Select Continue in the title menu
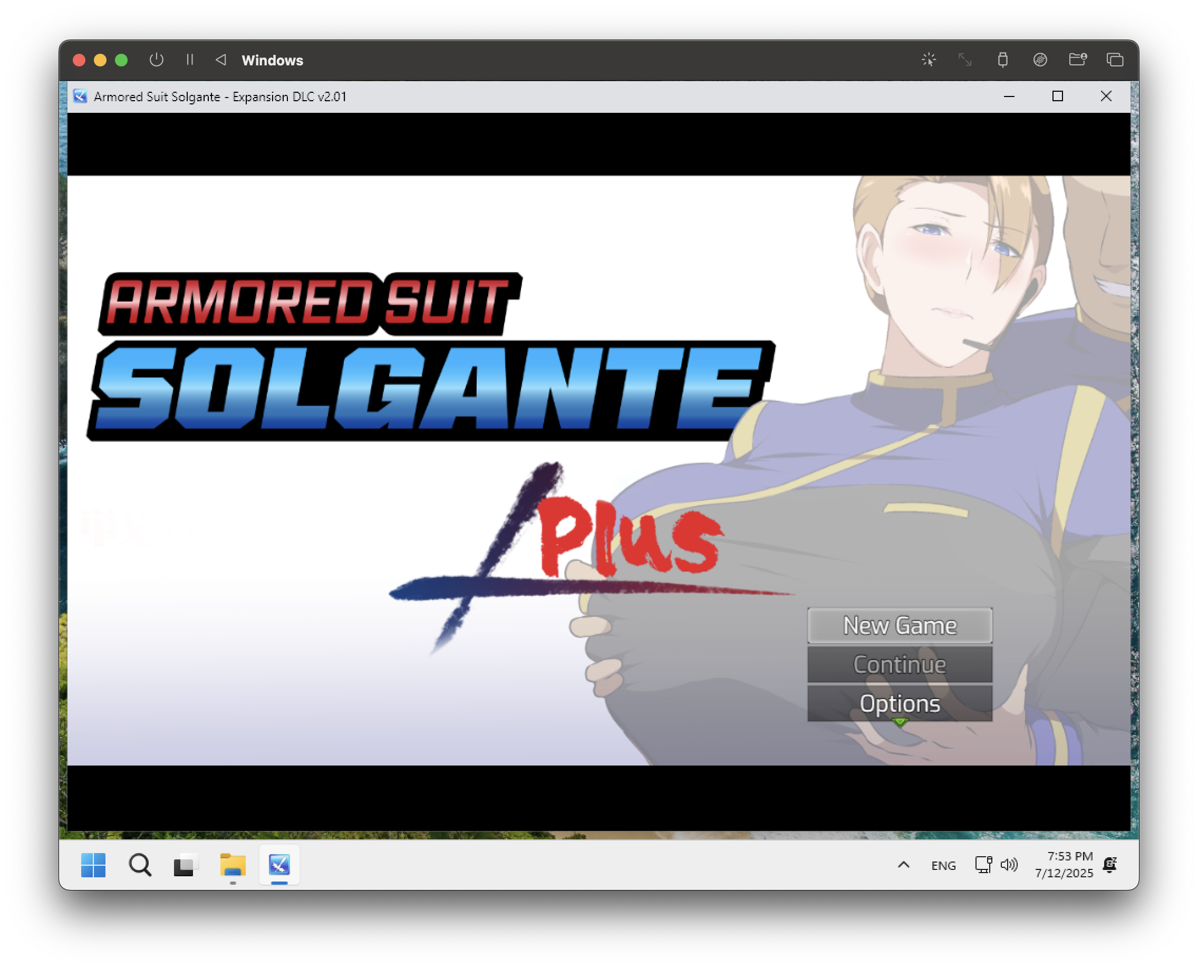Viewport: 1198px width, 968px height. click(899, 665)
